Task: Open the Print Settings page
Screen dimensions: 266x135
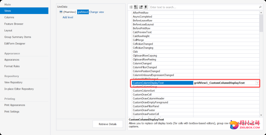Action: coord(12,112)
